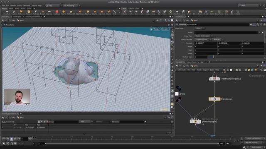This screenshot has width=266, height=149.
Task: Select the Knife shelf tool
Action: (x=115, y=12)
